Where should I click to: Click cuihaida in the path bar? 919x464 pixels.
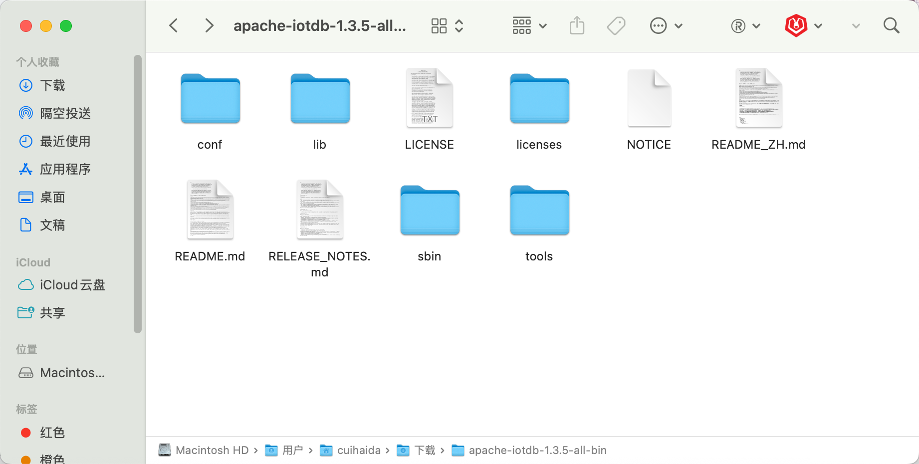click(x=350, y=450)
